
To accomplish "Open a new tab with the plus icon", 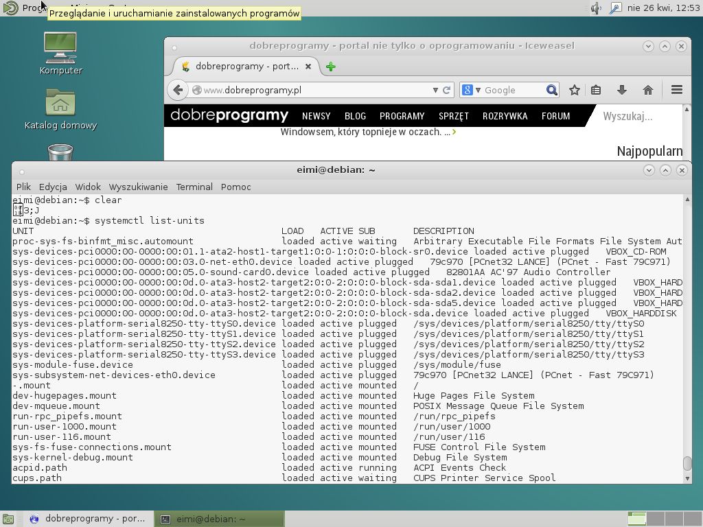I will [331, 67].
